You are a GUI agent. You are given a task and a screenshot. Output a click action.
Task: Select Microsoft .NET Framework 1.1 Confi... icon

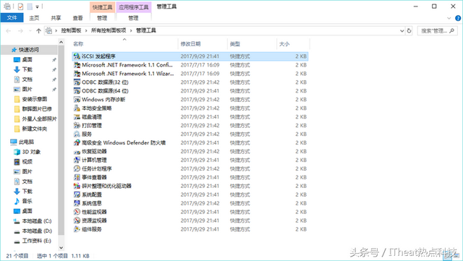77,65
